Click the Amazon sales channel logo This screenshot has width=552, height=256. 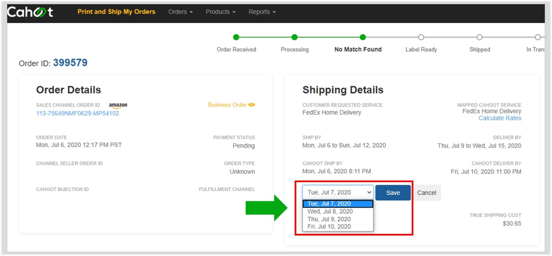tap(118, 105)
